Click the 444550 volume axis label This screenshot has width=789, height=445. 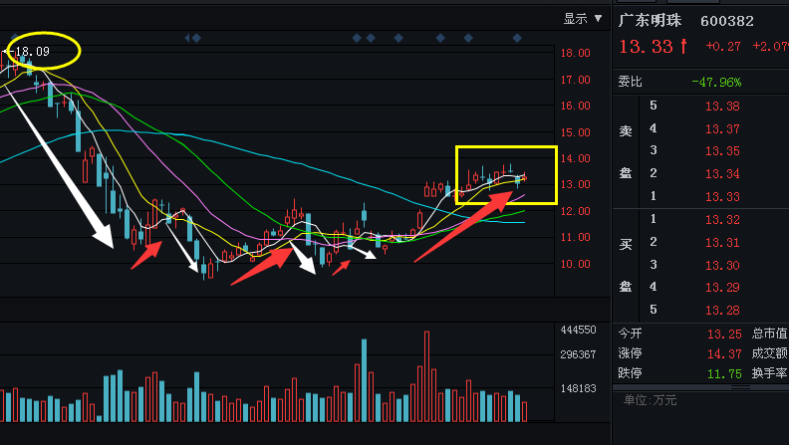pyautogui.click(x=578, y=330)
